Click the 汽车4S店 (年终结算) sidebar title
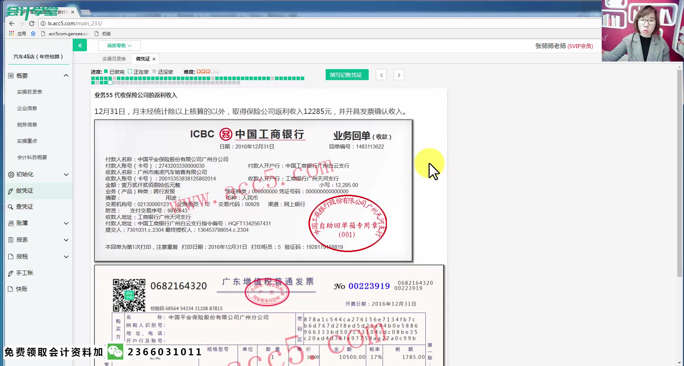This screenshot has height=366, width=684. [x=38, y=57]
